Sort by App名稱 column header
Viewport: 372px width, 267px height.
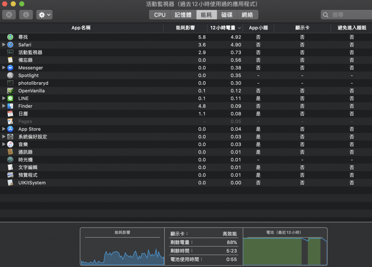click(81, 28)
